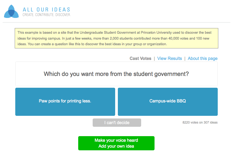Click the Add your own idea text
This screenshot has height=157, width=233.
[116, 146]
